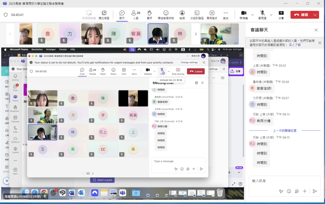
Task: Click the Type a message field in shared chat
Action: 179,161
